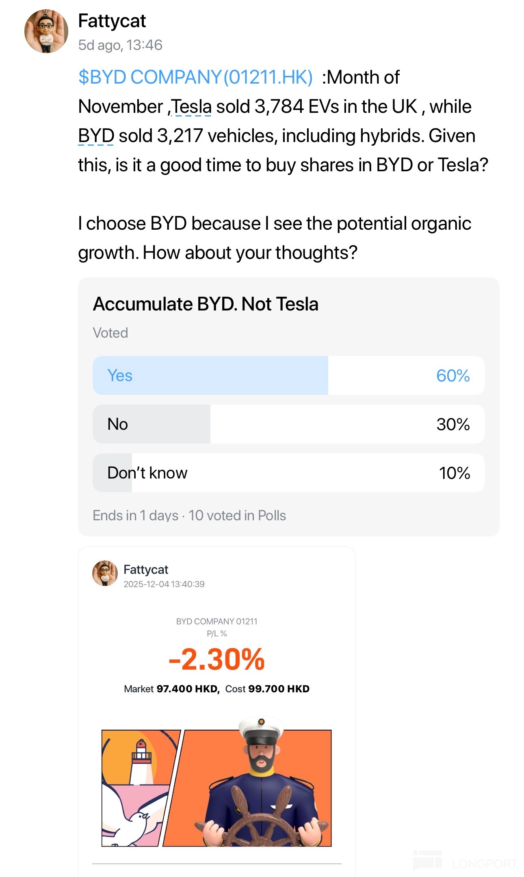524x877 pixels.
Task: Click the underlined Tesla link in post
Action: coord(191,107)
